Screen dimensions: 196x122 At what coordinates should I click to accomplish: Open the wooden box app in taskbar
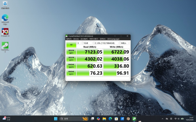128,119
